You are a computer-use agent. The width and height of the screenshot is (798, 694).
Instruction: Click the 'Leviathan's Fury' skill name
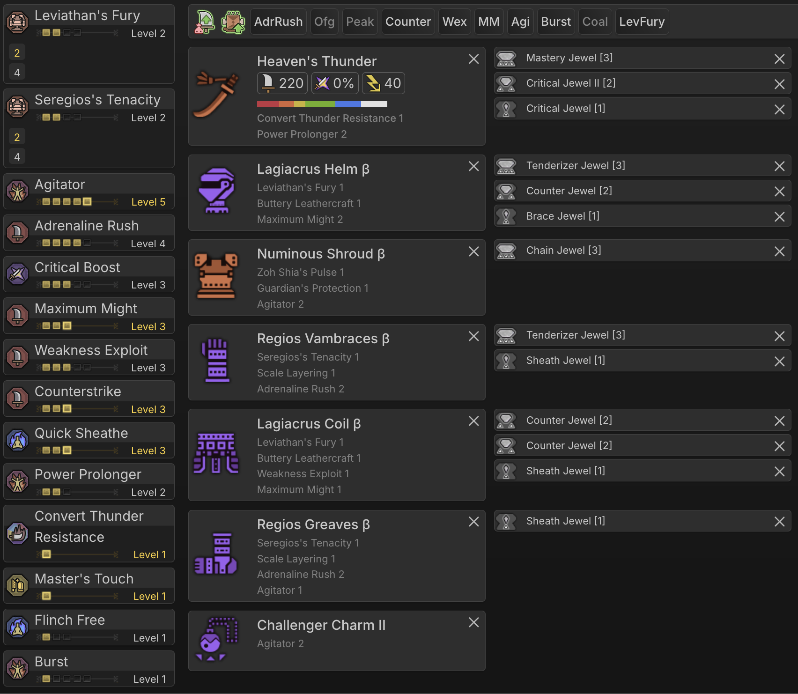pyautogui.click(x=87, y=15)
